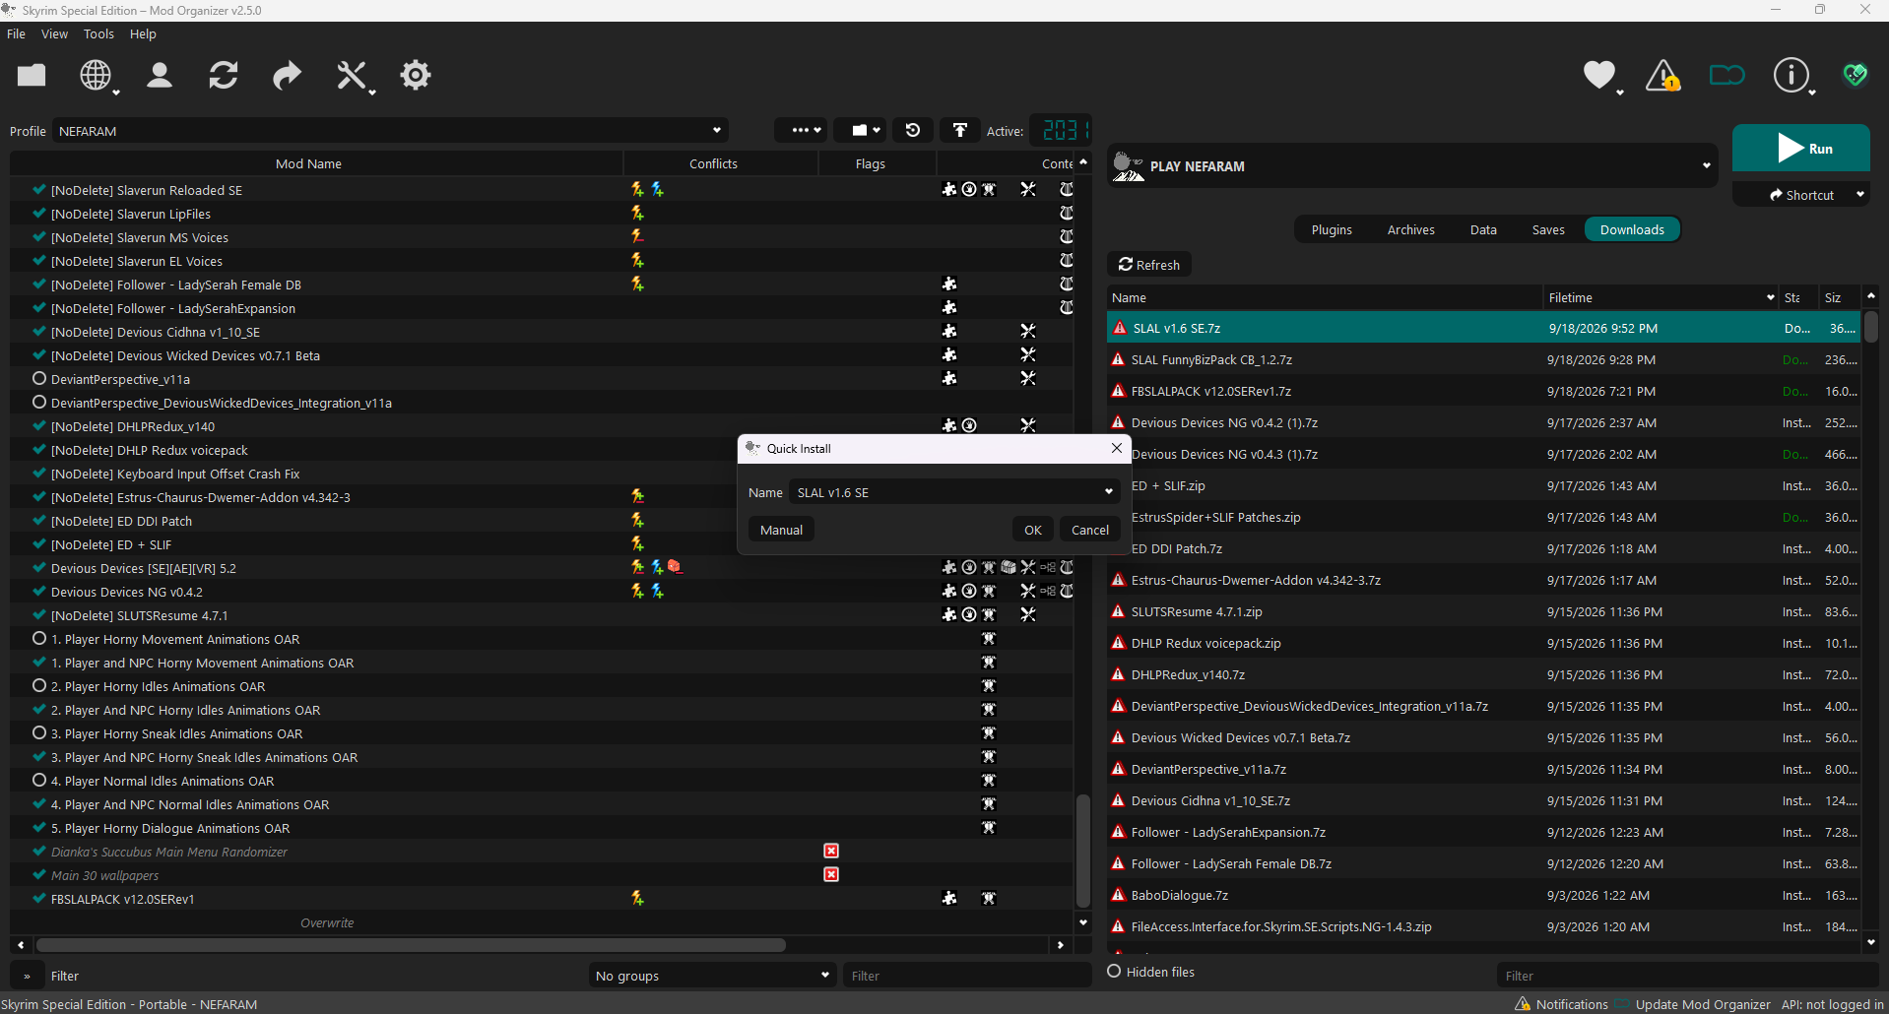Image resolution: width=1889 pixels, height=1014 pixels.
Task: Close the Quick Install dialog
Action: pyautogui.click(x=1116, y=448)
